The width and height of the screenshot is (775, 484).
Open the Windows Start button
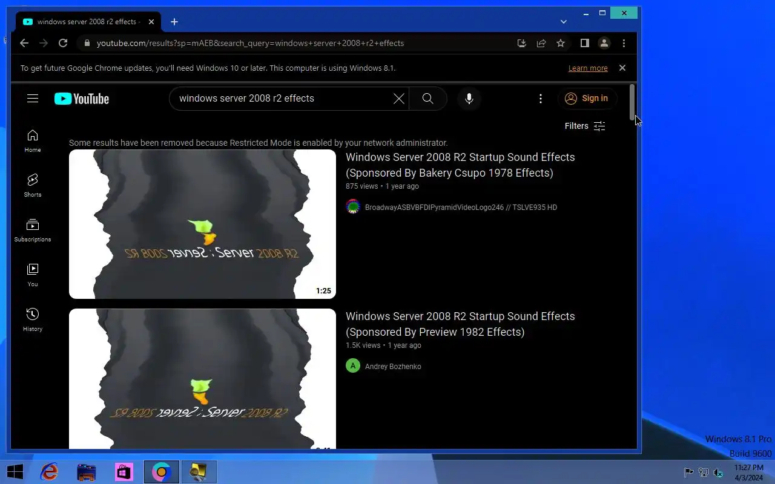(15, 472)
